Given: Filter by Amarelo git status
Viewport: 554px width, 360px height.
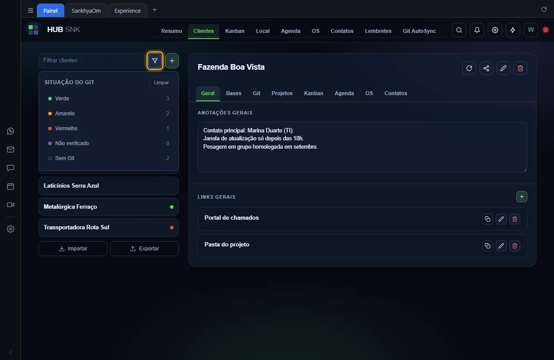Looking at the screenshot, I should click(x=109, y=114).
